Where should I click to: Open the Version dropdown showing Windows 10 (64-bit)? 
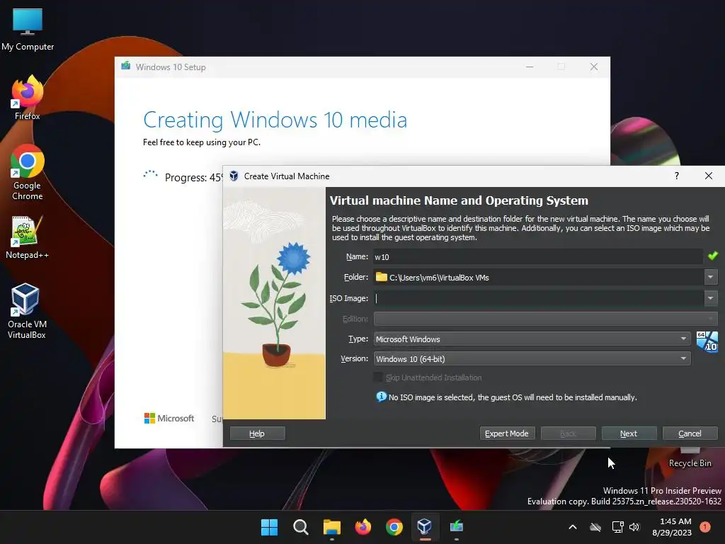click(532, 358)
